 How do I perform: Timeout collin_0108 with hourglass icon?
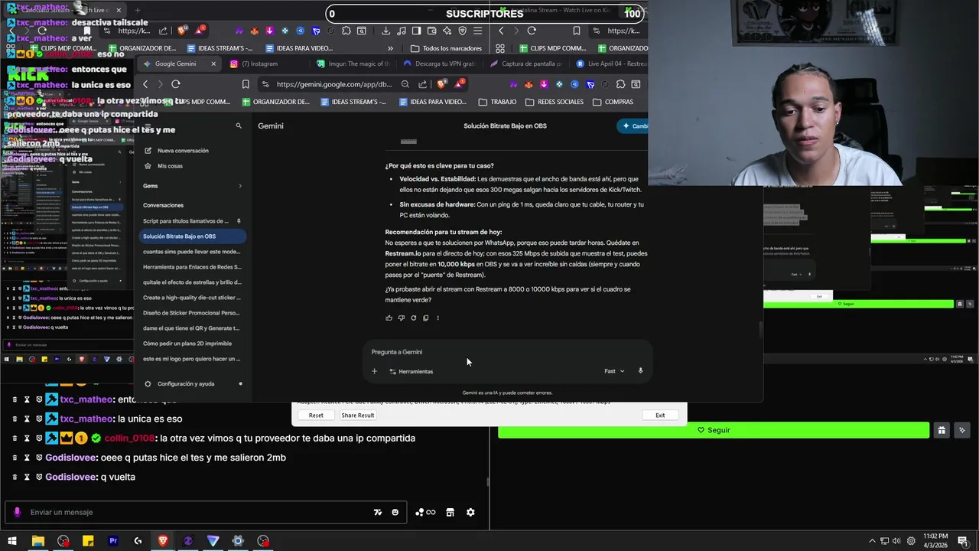click(26, 439)
